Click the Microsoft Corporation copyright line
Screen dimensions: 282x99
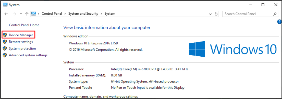coord(106,50)
